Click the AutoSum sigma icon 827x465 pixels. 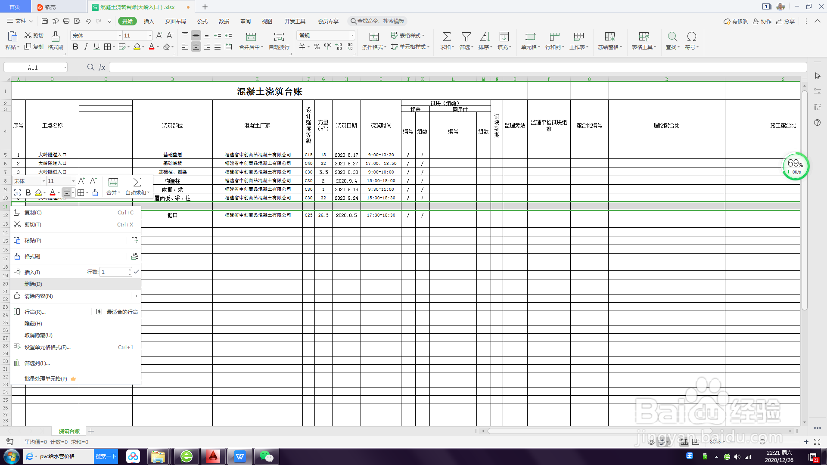(x=447, y=37)
